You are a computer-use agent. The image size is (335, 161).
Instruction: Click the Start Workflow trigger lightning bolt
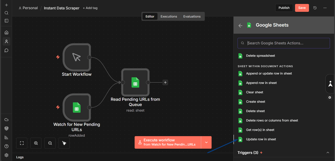click(58, 57)
